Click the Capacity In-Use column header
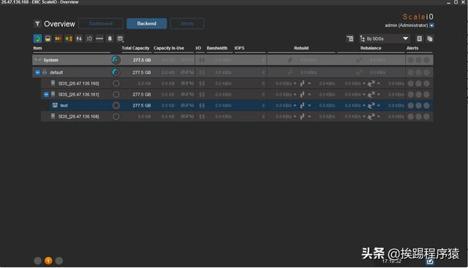468x268 pixels. click(x=169, y=48)
